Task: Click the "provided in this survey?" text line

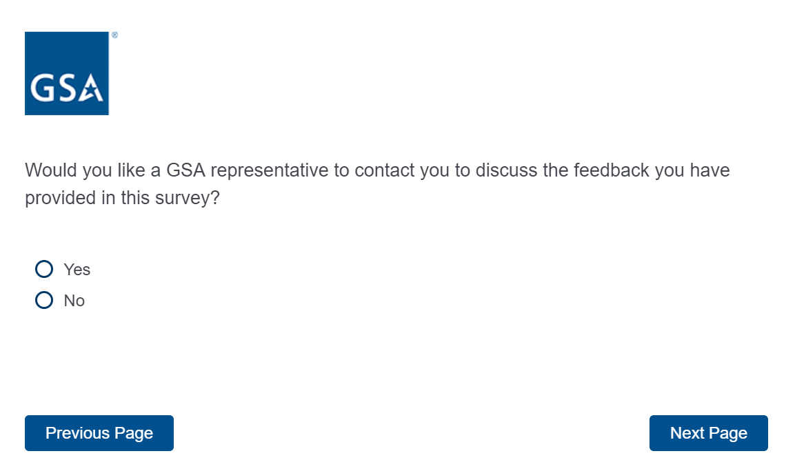Action: pos(122,199)
